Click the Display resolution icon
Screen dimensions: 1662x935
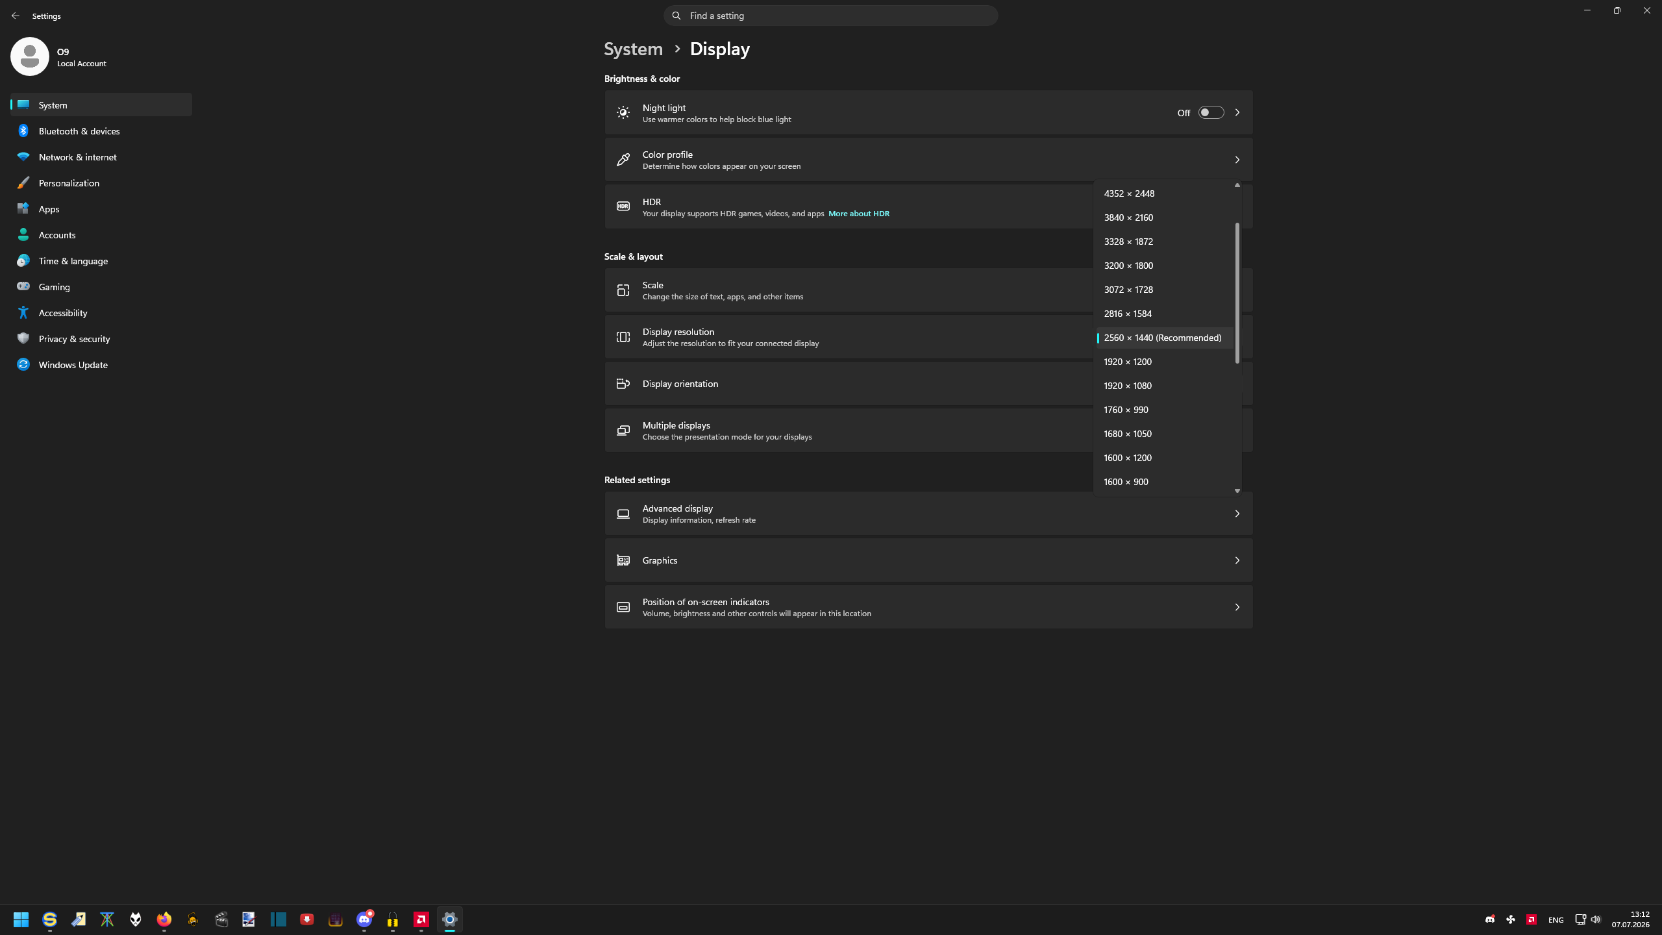623,337
